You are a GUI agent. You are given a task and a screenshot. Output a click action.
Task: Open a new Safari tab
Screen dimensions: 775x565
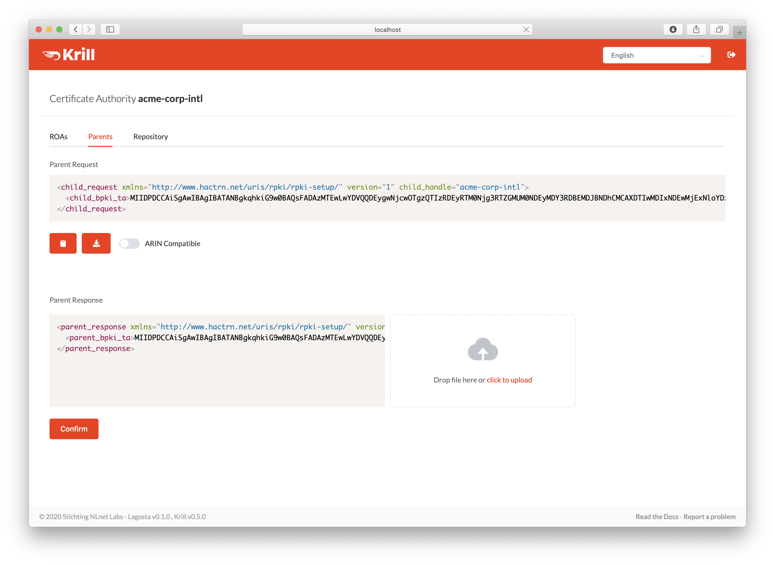739,33
